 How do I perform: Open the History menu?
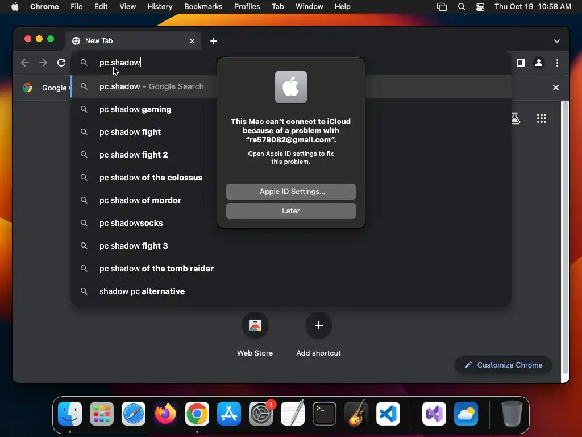tap(160, 7)
